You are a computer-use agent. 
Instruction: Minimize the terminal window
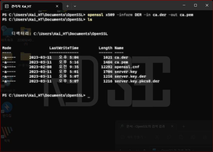click(184, 5)
